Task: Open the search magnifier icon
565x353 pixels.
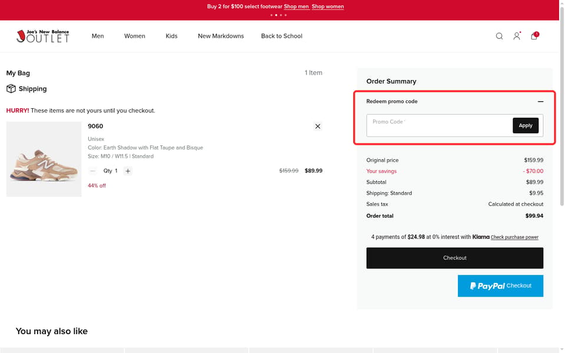Action: tap(499, 36)
